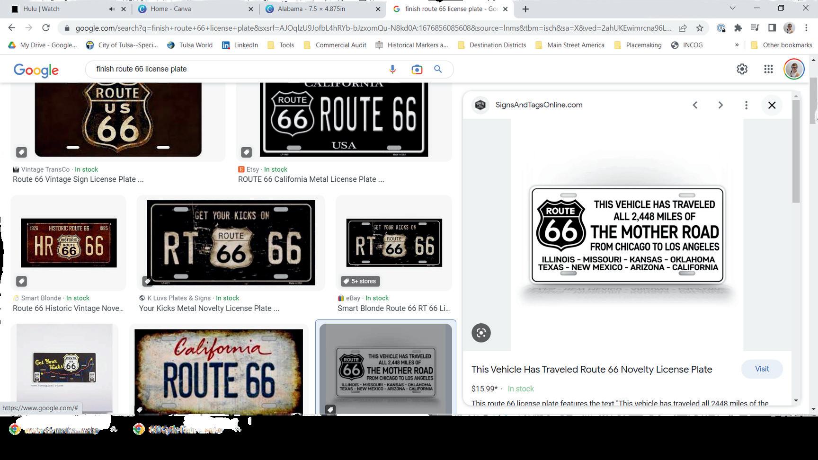Open Google quick settings gear
Image resolution: width=818 pixels, height=460 pixels.
tap(742, 69)
